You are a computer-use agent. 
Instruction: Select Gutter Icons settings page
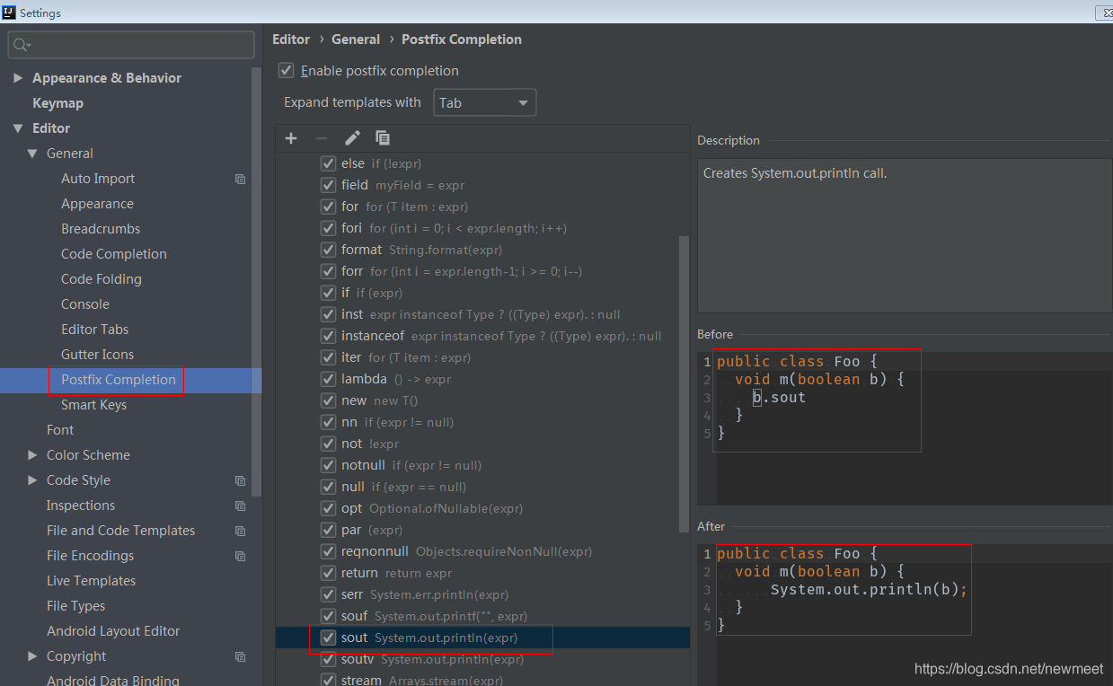coord(97,355)
